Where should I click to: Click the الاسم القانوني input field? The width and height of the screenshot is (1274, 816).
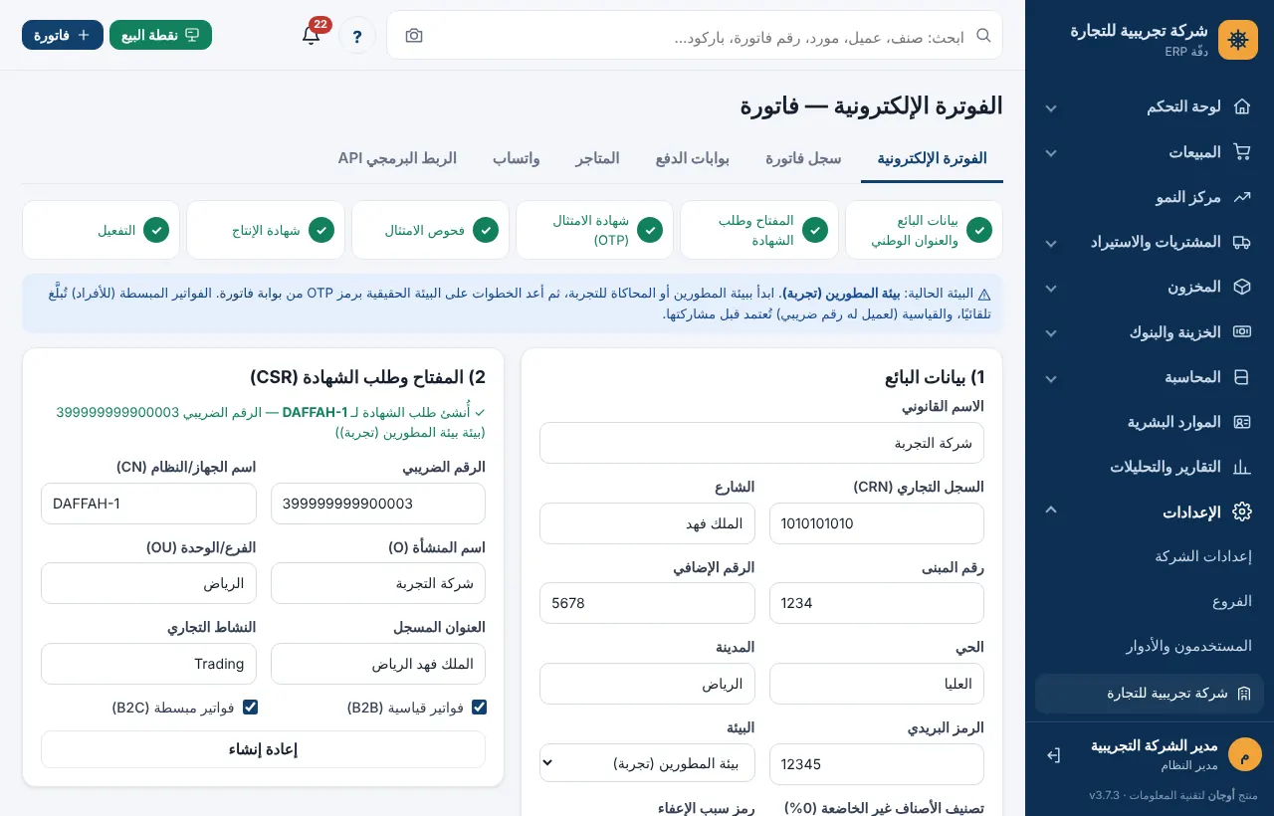tap(761, 443)
